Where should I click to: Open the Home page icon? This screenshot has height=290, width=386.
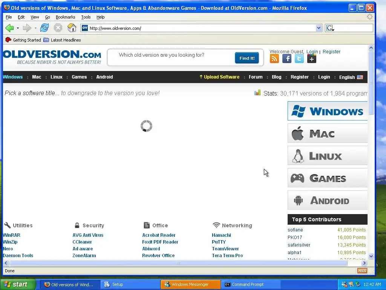click(72, 28)
